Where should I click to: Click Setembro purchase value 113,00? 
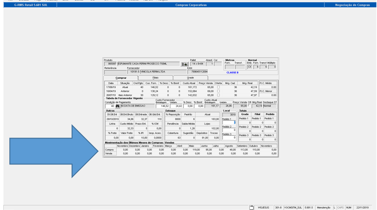(244, 150)
